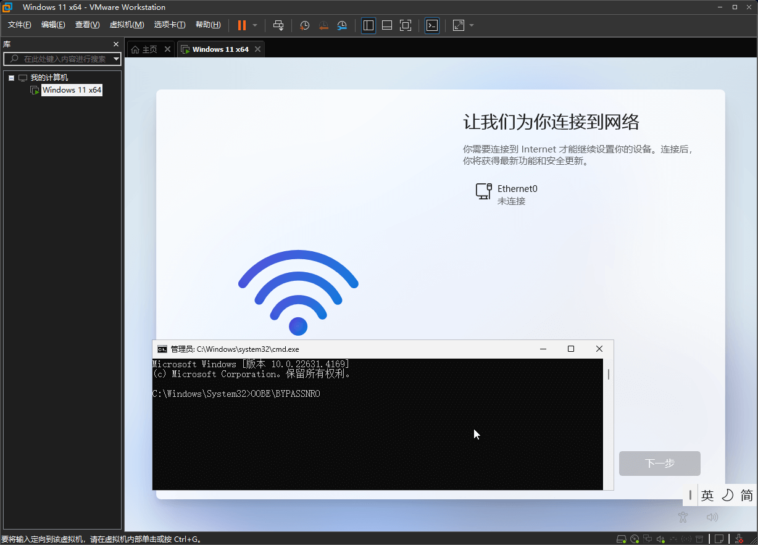Screen dimensions: 758x545
Task: Select 我的计算机 in the library tree
Action: tap(49, 78)
